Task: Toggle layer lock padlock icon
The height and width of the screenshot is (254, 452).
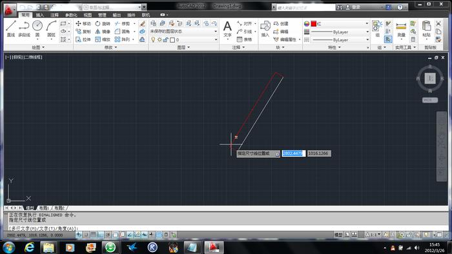Action: pyautogui.click(x=165, y=40)
